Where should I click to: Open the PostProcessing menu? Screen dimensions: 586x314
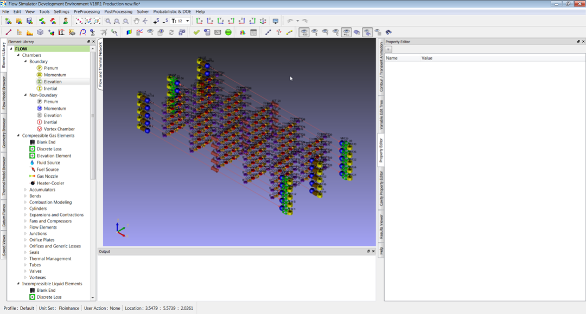118,11
